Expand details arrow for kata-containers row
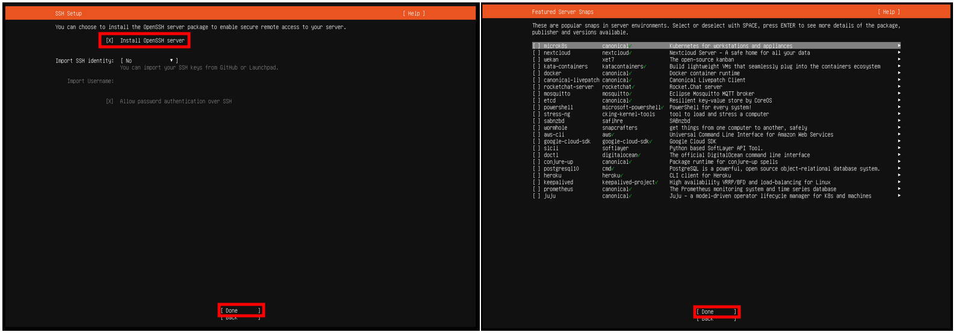The width and height of the screenshot is (956, 335). [x=899, y=67]
